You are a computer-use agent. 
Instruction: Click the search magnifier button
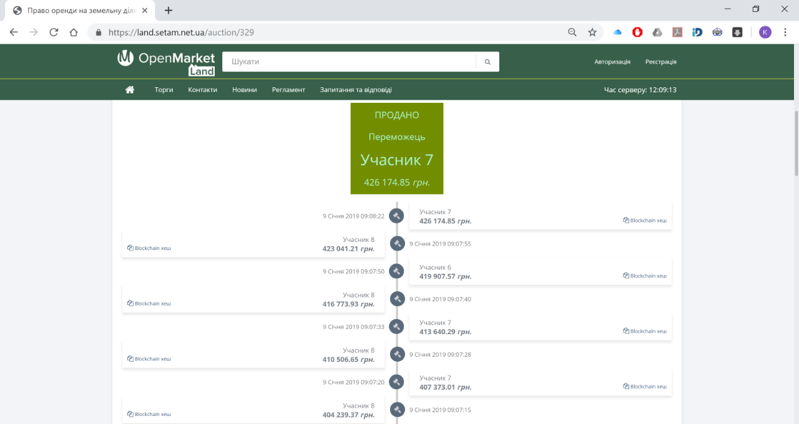tap(488, 62)
